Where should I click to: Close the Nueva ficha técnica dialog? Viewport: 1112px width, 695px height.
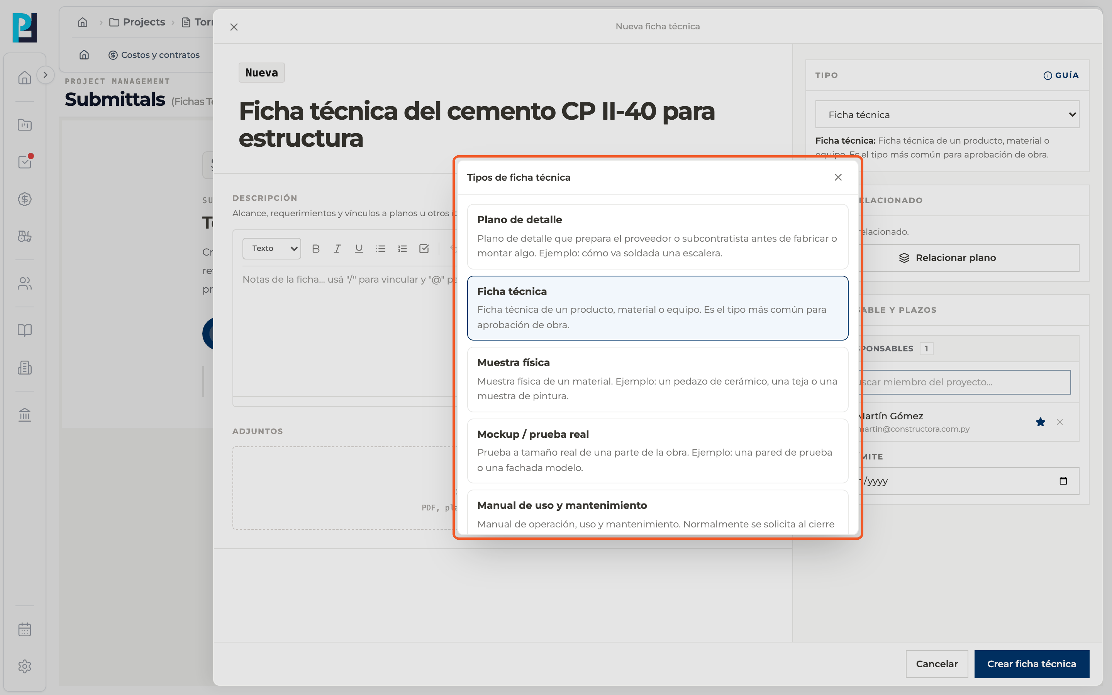pyautogui.click(x=234, y=27)
